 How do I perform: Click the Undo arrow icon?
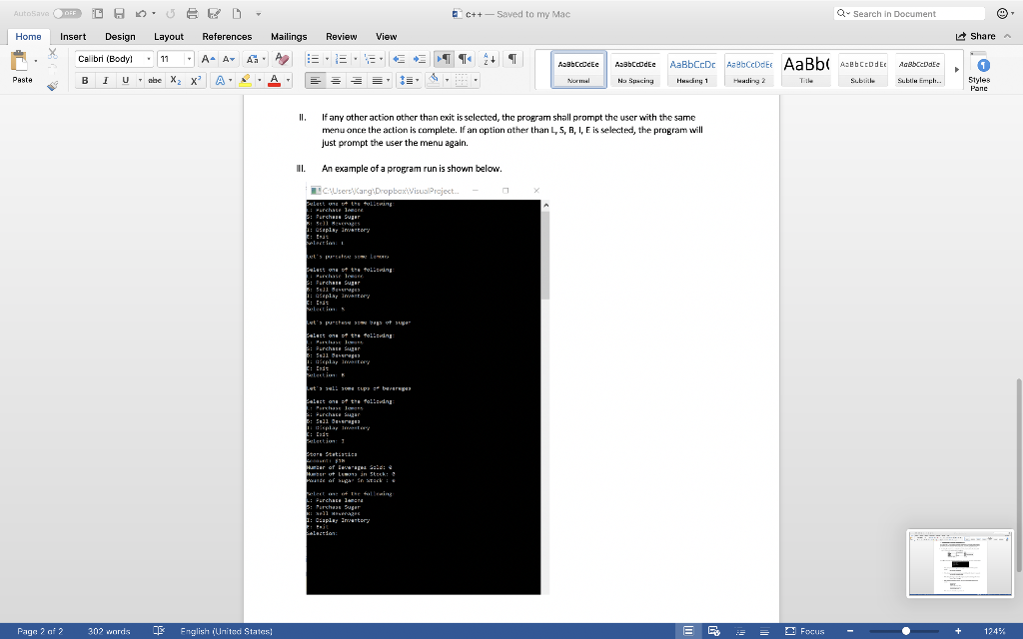pyautogui.click(x=140, y=13)
